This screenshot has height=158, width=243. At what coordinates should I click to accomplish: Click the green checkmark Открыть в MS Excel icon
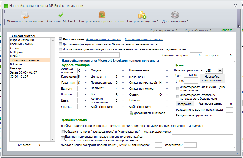click(61, 15)
